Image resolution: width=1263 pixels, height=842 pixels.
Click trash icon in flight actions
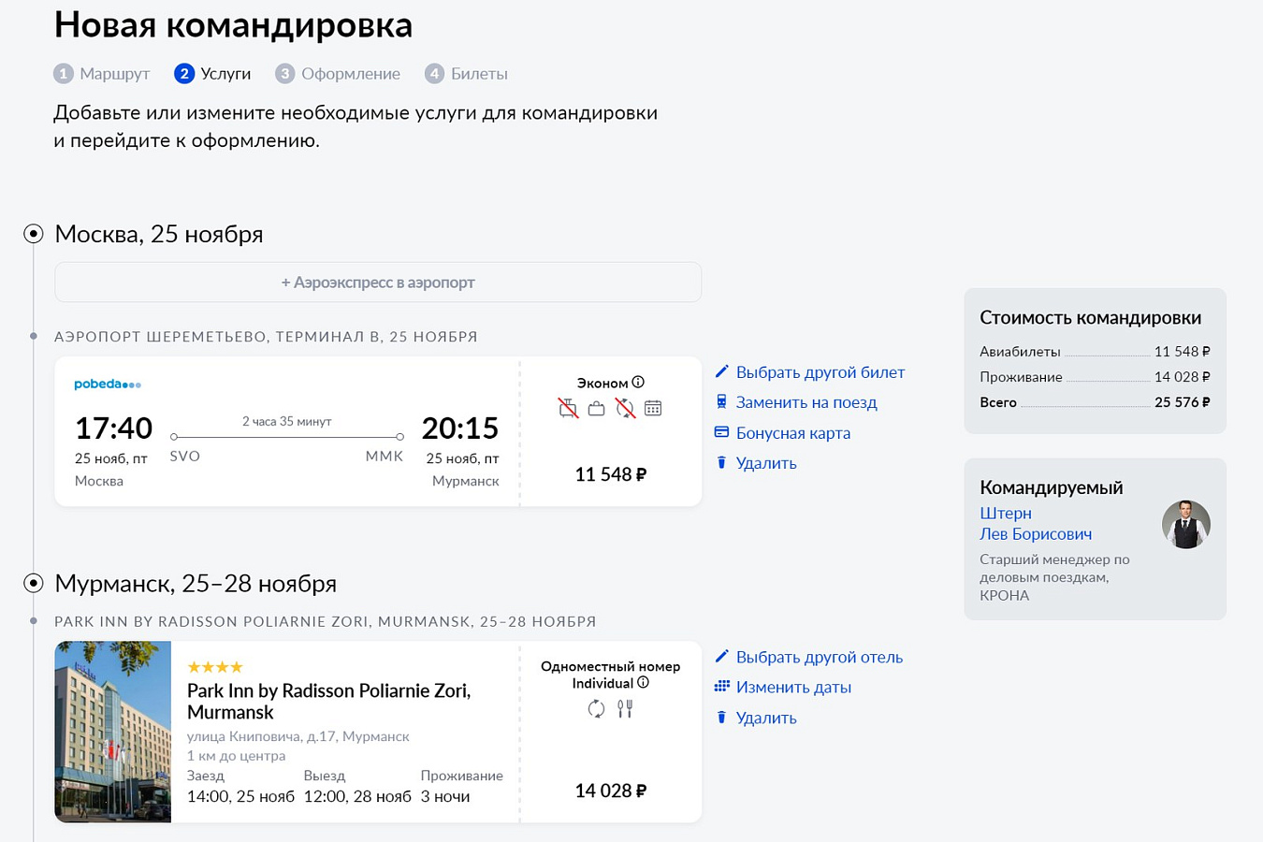(x=721, y=462)
